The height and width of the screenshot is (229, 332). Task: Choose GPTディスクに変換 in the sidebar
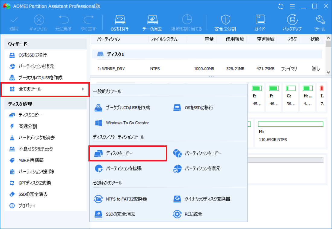tap(46, 183)
